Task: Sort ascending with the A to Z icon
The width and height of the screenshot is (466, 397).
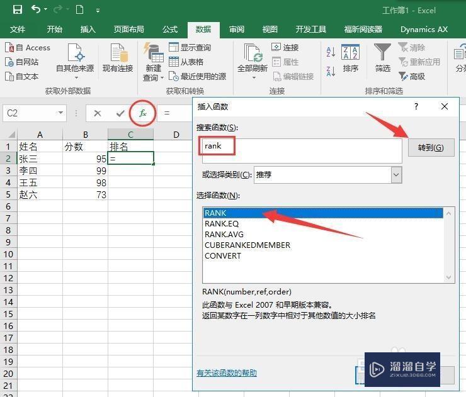Action: (x=331, y=52)
